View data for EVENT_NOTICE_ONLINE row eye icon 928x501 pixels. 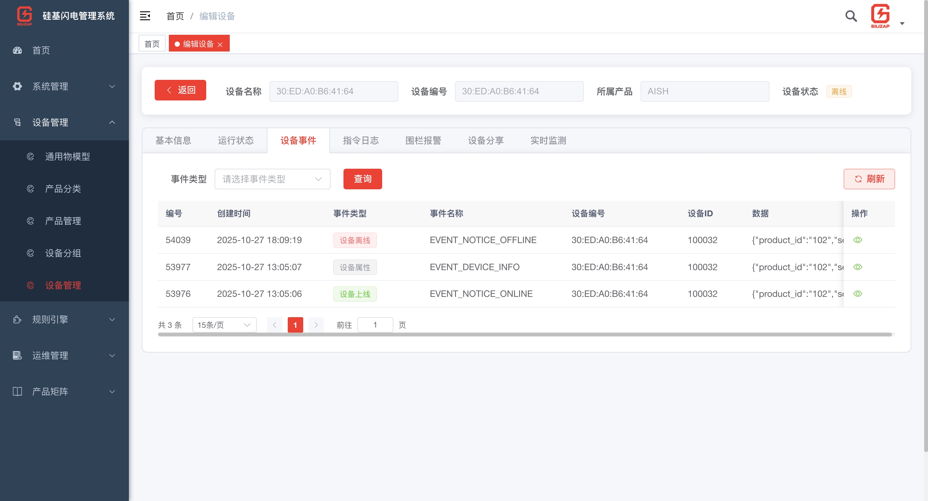(x=858, y=294)
